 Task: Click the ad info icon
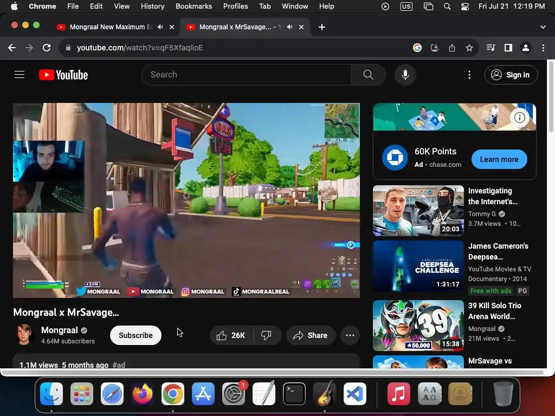click(519, 118)
